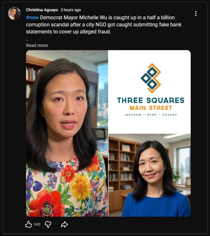Dislike the post with thumbs-down icon
Image resolution: width=210 pixels, height=236 pixels.
pyautogui.click(x=48, y=224)
